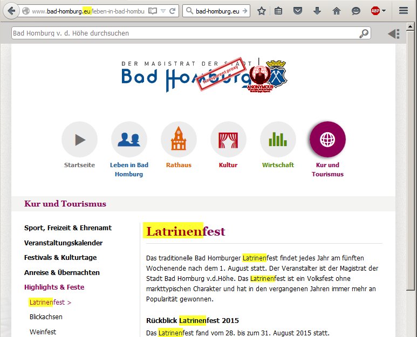Open the URL history dropdown arrow

(x=163, y=11)
